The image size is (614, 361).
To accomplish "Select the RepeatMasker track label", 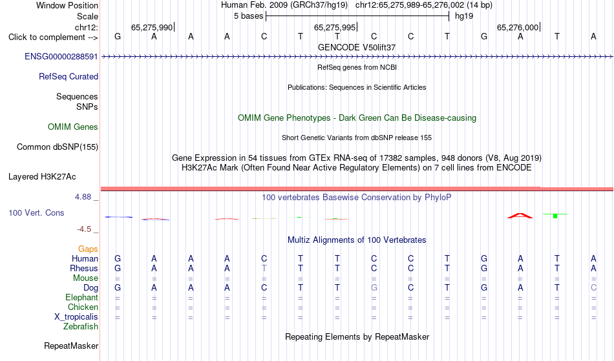I will point(71,346).
